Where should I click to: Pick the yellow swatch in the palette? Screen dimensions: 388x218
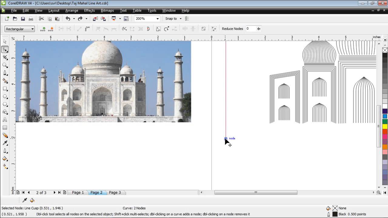pyautogui.click(x=385, y=127)
